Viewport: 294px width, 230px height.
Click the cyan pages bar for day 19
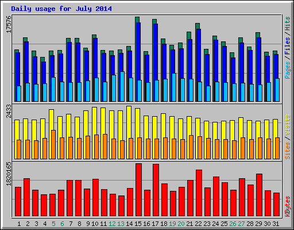pos(174,87)
